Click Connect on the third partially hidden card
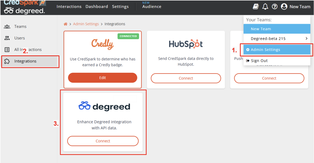314x163 pixels. point(269,78)
